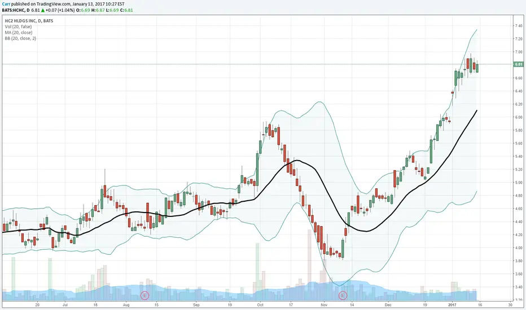Select the 'HC2 HLDGS INC, D, BATS' chart title
The height and width of the screenshot is (310, 526).
(x=29, y=21)
